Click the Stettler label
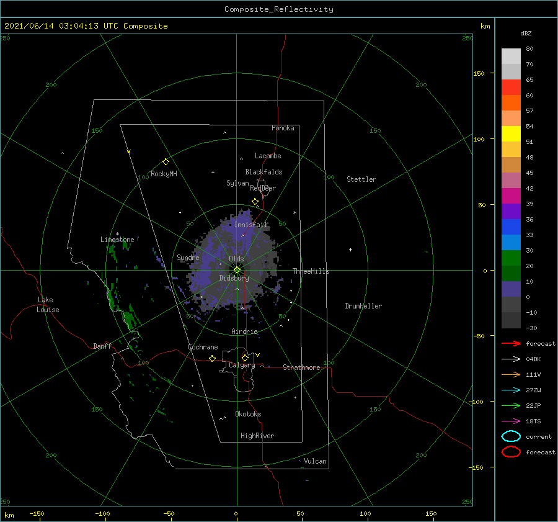The height and width of the screenshot is (522, 558). click(361, 179)
